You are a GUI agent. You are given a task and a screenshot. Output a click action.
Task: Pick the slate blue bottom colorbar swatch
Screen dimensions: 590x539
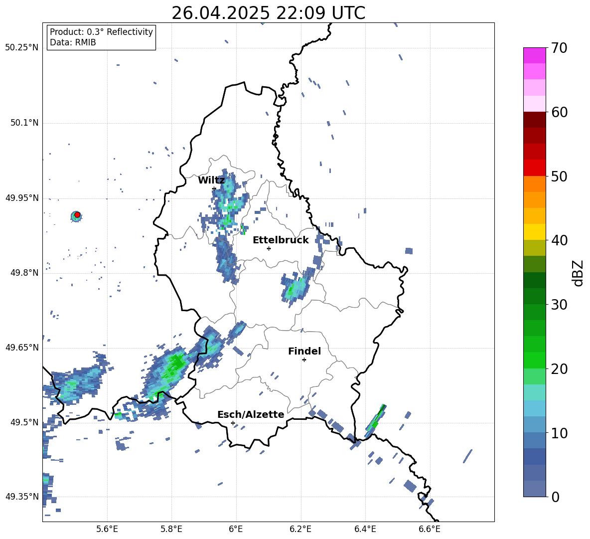pos(534,489)
